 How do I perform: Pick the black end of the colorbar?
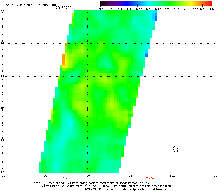click(102, 4)
